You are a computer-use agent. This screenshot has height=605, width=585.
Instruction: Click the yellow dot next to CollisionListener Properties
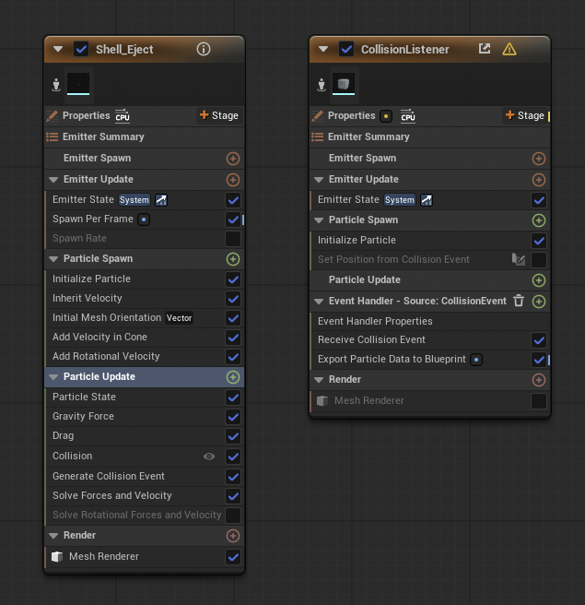[x=386, y=116]
